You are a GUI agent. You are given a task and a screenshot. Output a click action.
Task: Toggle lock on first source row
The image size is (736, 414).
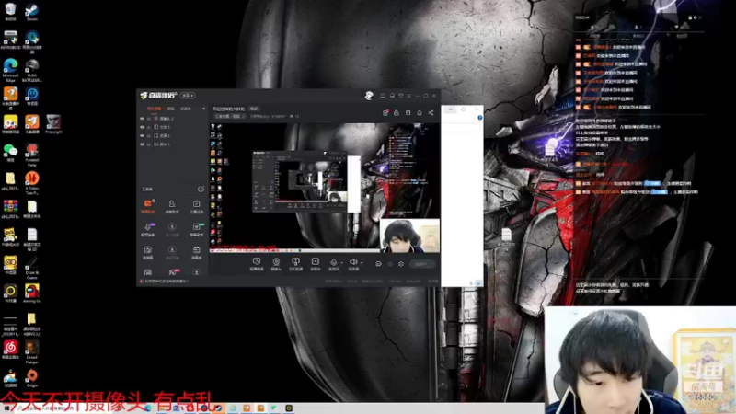(149, 119)
